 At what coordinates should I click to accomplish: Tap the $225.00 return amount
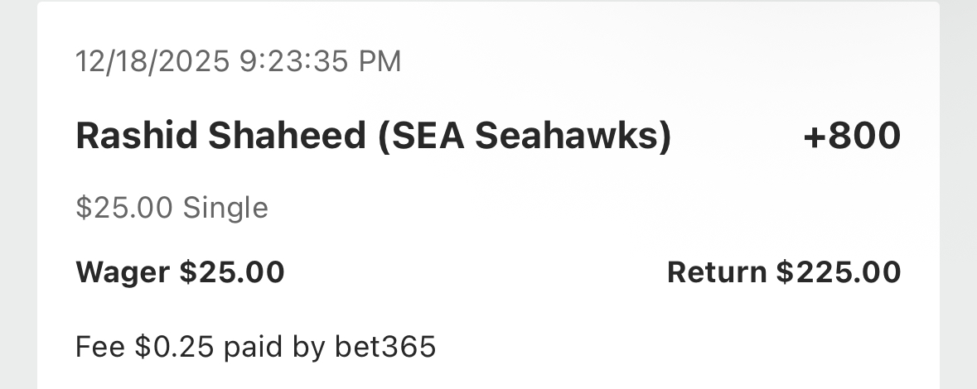[838, 271]
